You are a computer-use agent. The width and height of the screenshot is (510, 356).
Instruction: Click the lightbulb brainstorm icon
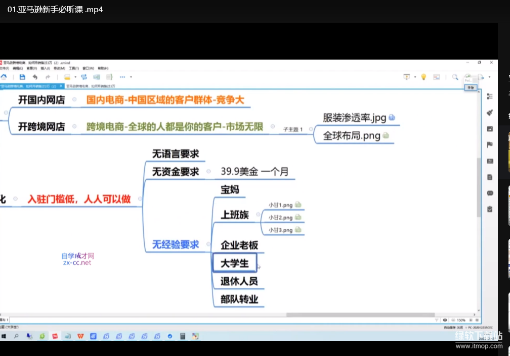(423, 77)
